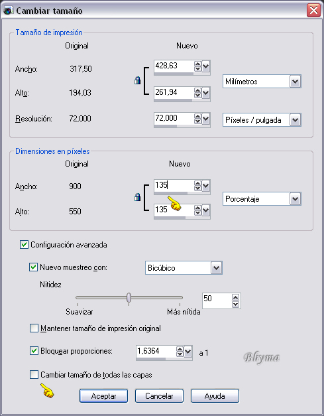Click the print size lock icon
Screen dimensions: 324x416
coord(137,80)
